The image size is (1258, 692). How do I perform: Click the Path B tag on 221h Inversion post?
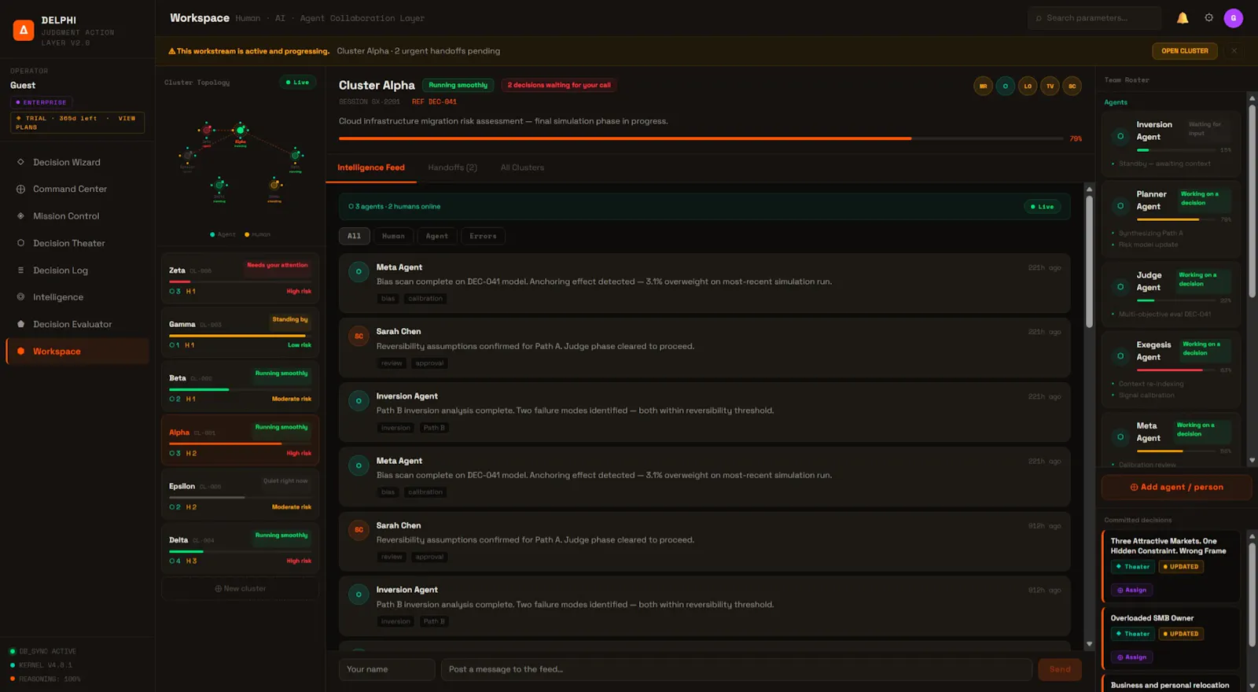(x=434, y=428)
